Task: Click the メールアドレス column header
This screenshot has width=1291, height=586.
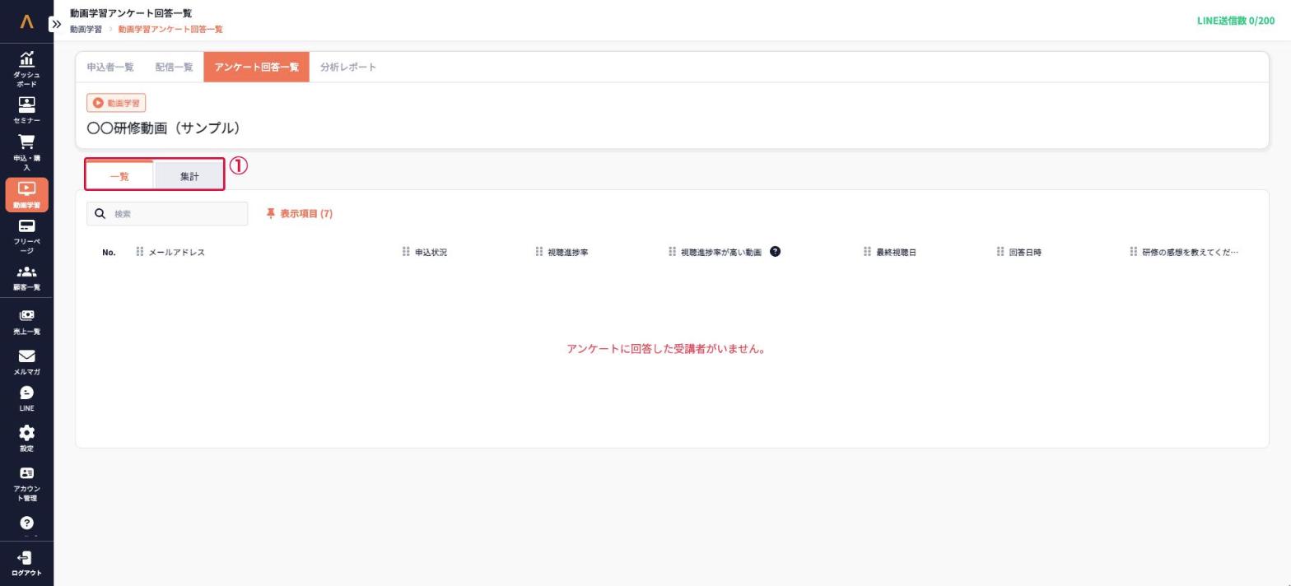Action: (176, 253)
